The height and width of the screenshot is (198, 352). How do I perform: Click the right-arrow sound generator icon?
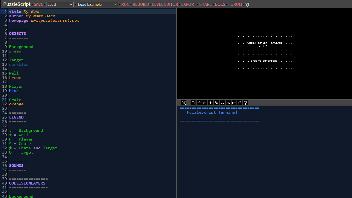199,103
